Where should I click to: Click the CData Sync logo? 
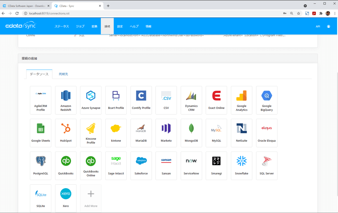tap(21, 26)
